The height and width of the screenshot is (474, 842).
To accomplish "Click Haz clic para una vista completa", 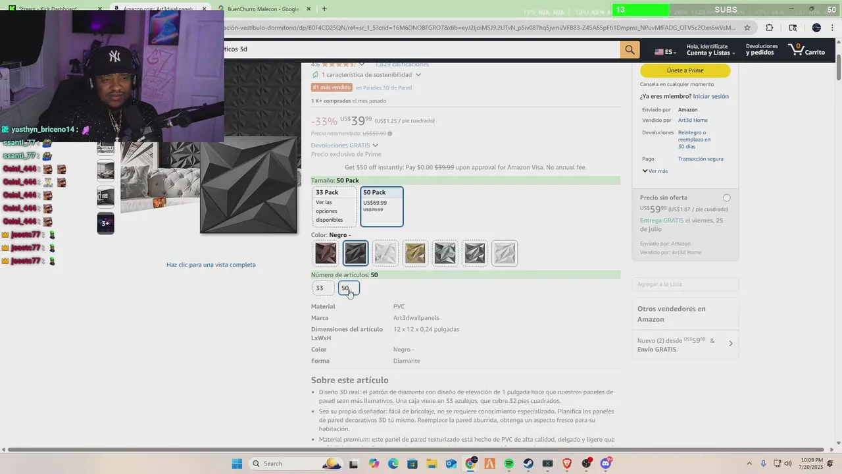I will click(211, 265).
